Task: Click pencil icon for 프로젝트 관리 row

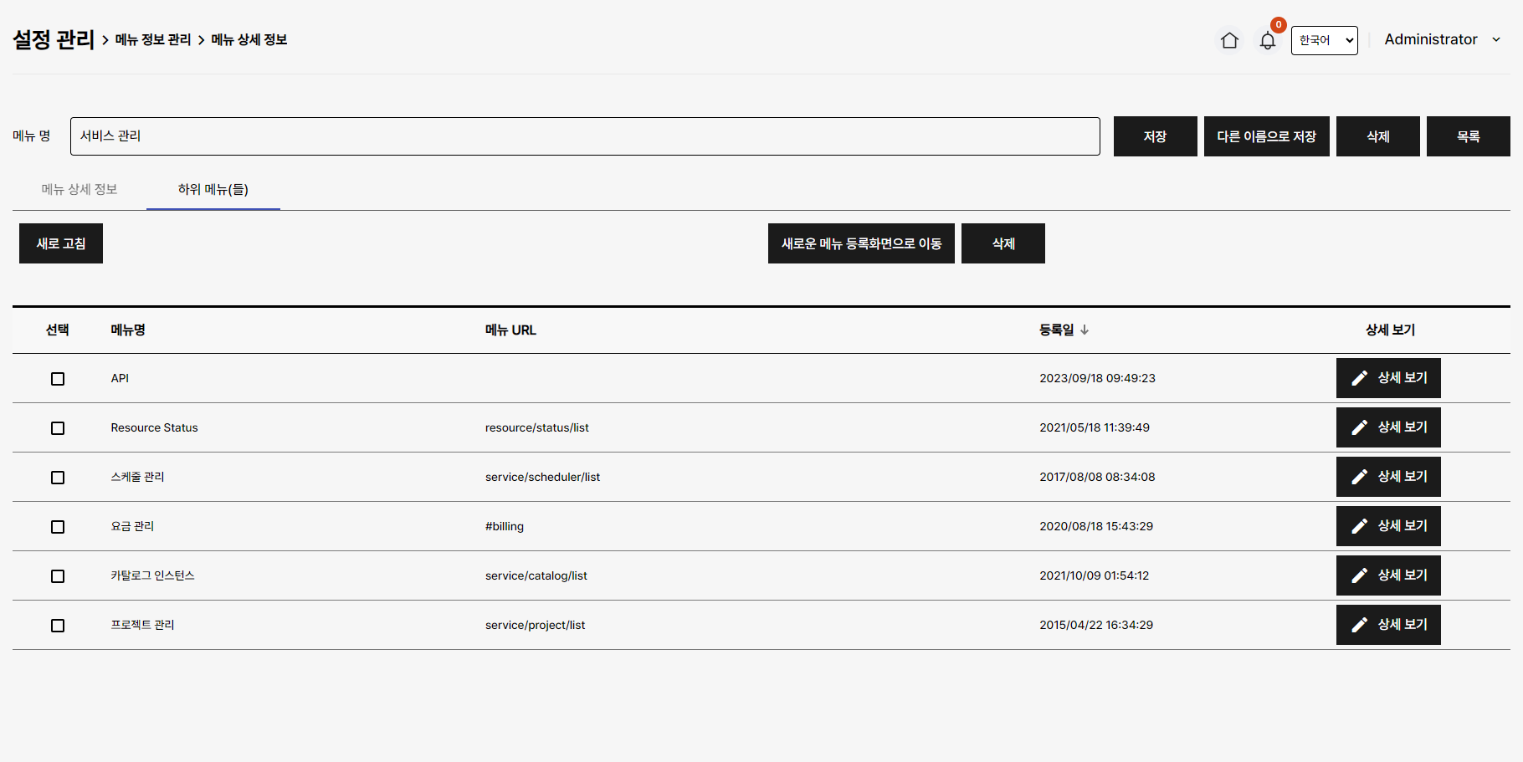Action: [x=1360, y=625]
